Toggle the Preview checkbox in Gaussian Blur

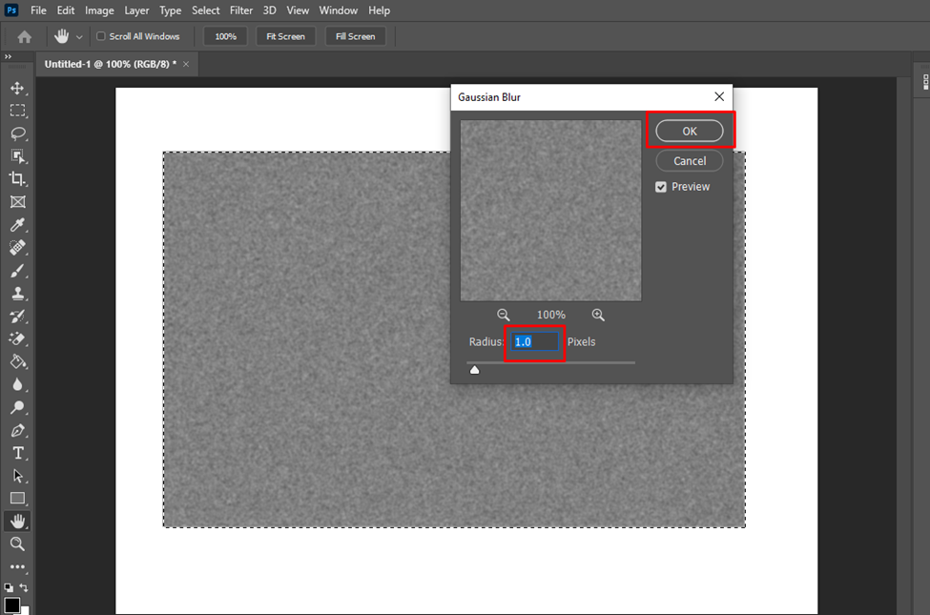(x=661, y=187)
